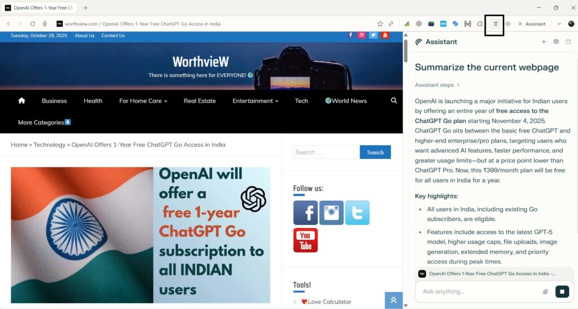
Task: Click the browser forward arrow
Action: point(20,24)
